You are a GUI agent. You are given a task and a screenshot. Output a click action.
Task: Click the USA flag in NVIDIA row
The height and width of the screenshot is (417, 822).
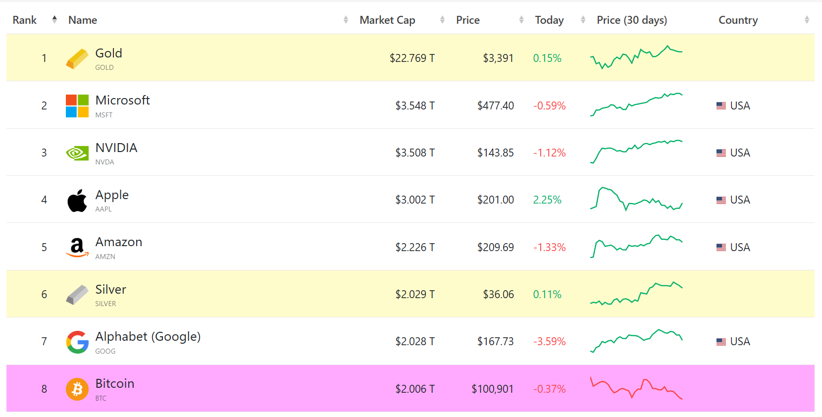(721, 153)
